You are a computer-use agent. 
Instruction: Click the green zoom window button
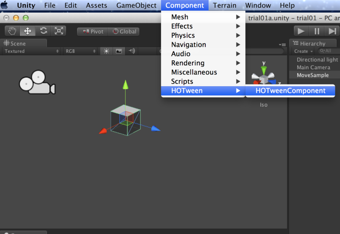point(25,18)
